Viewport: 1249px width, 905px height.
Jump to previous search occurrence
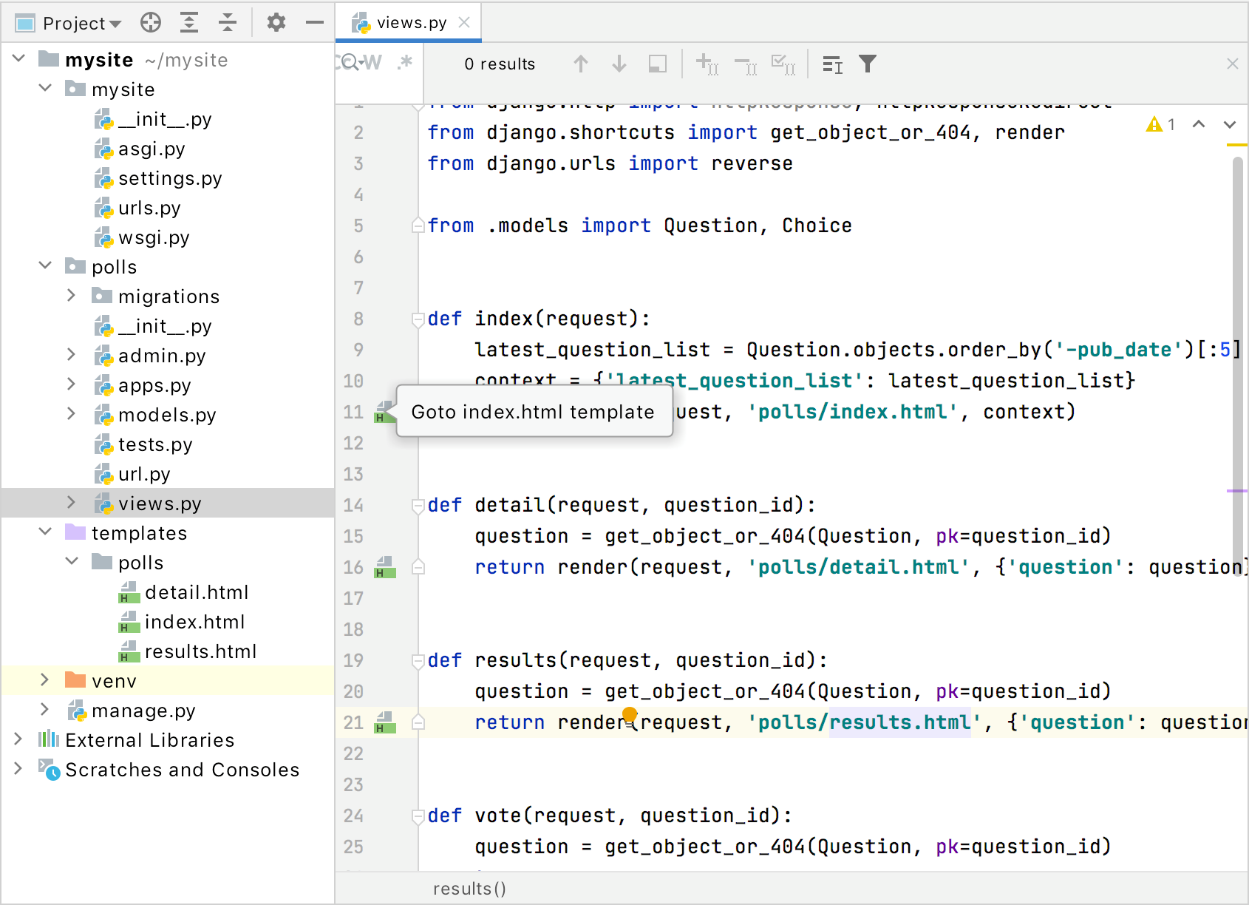pos(582,64)
